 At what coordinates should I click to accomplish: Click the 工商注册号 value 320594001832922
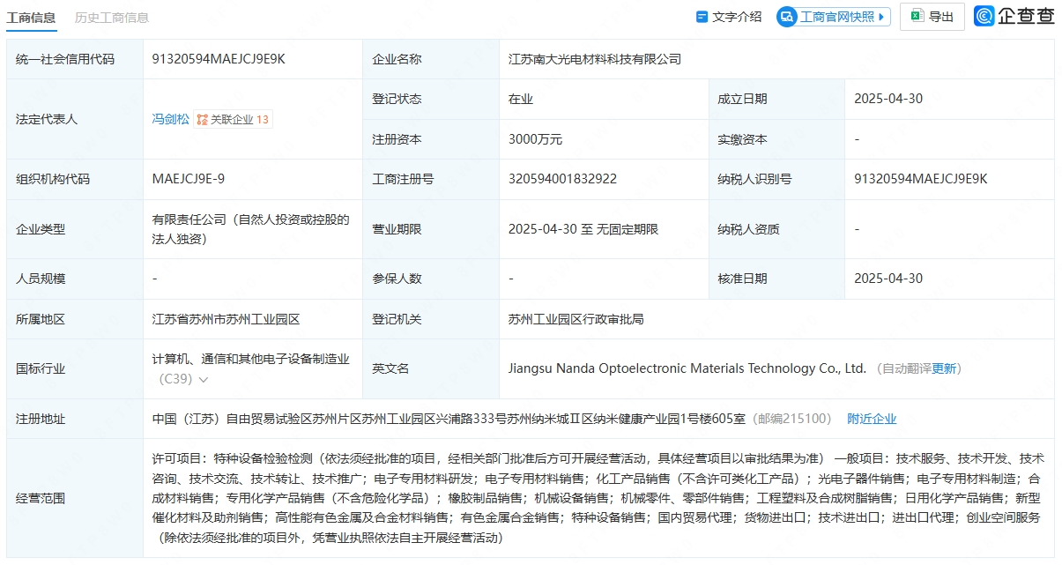(x=562, y=179)
